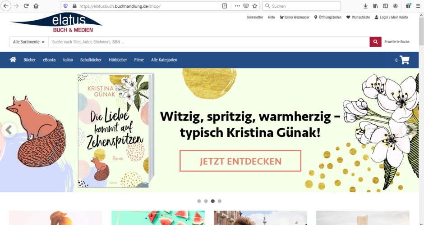Save page to Pocket icon
This screenshot has width=424, height=225.
[x=246, y=6]
